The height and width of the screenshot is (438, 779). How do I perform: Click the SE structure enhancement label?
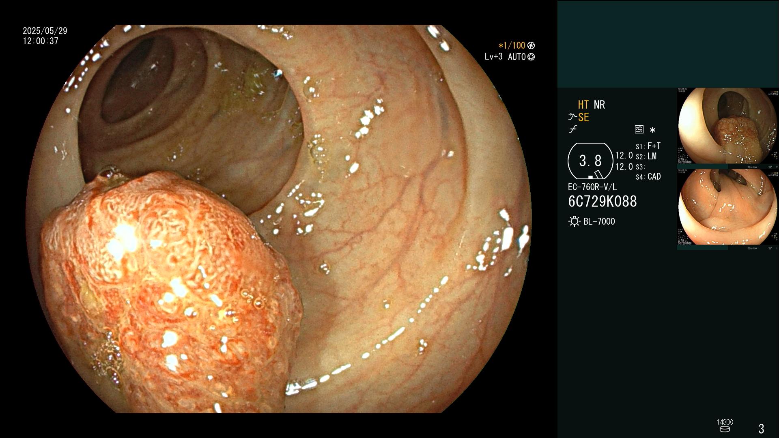tap(583, 118)
